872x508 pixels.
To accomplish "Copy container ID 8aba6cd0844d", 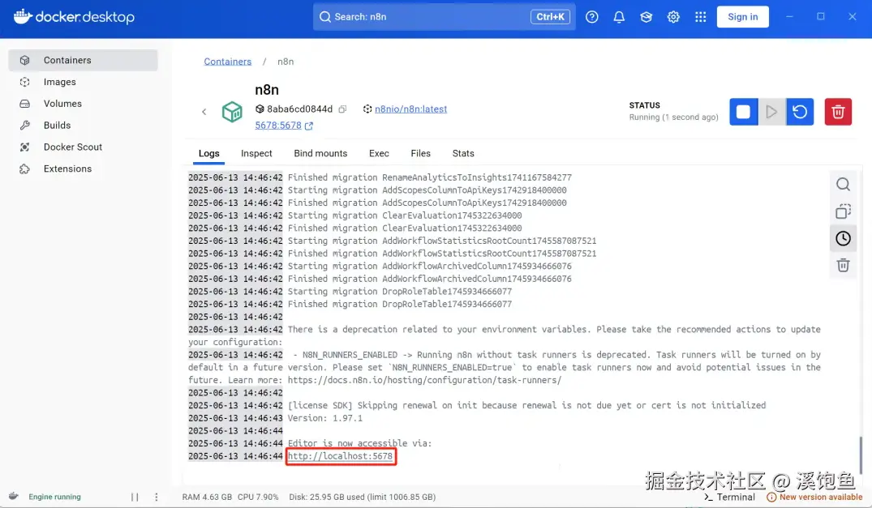I will point(342,109).
